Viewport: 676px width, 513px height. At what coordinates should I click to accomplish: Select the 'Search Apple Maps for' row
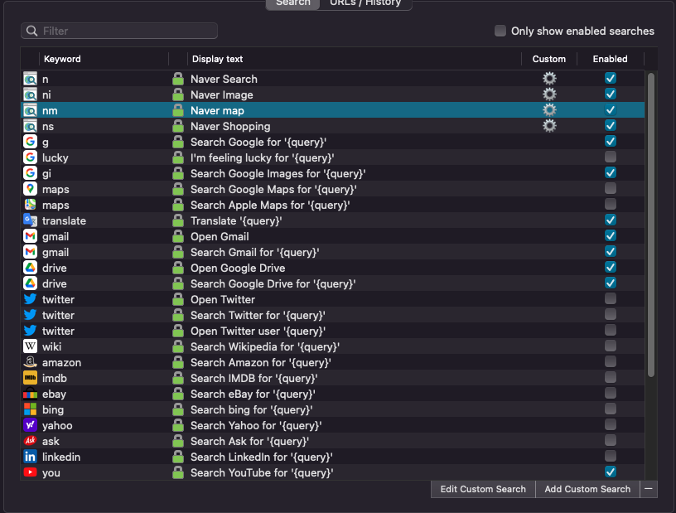(x=333, y=205)
